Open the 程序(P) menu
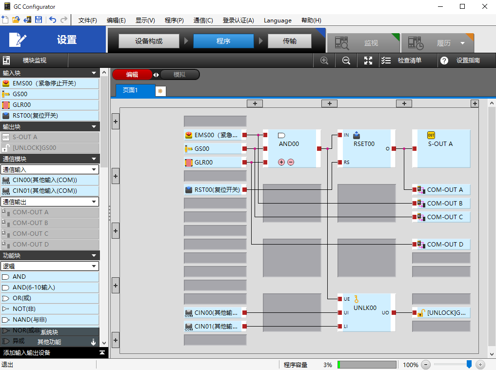The height and width of the screenshot is (370, 496). coord(174,21)
